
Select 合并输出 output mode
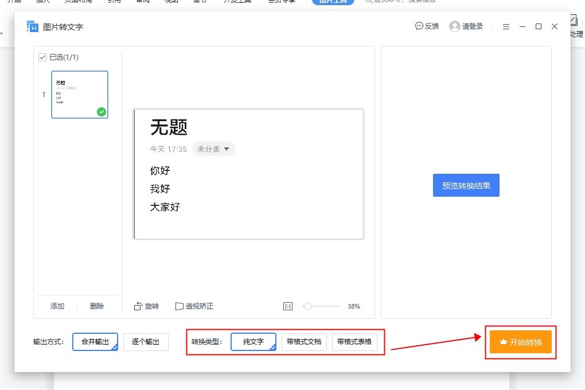(95, 342)
